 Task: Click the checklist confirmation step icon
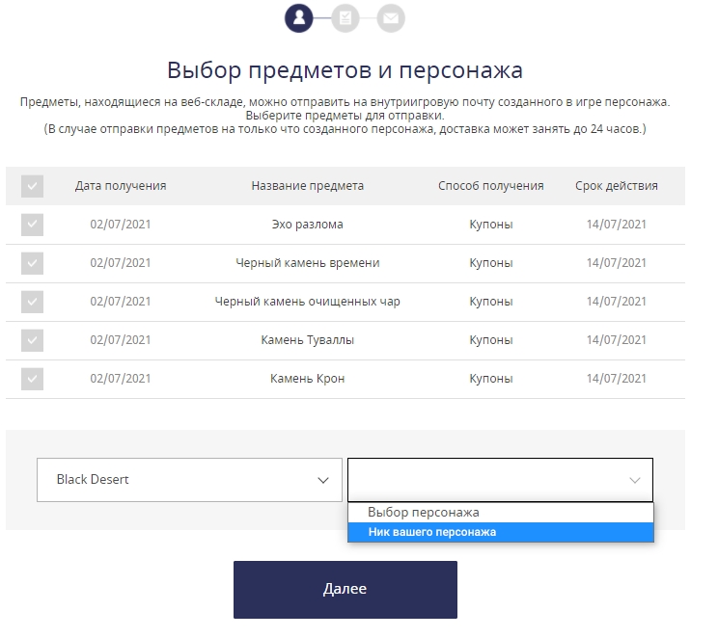[x=345, y=17]
